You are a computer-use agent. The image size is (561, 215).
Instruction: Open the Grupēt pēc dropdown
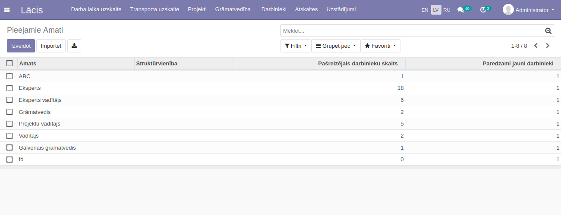[x=336, y=46]
